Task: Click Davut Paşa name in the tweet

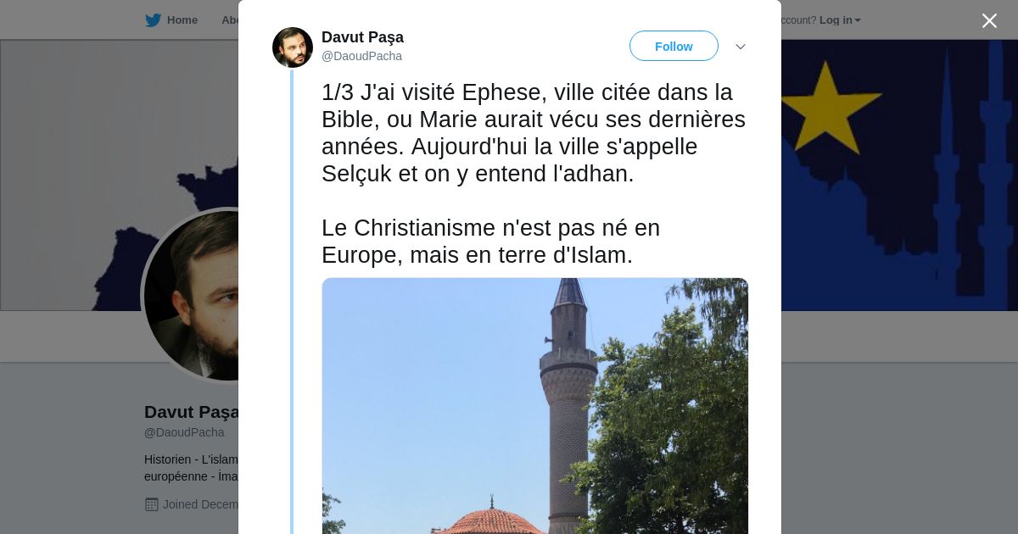Action: [362, 37]
